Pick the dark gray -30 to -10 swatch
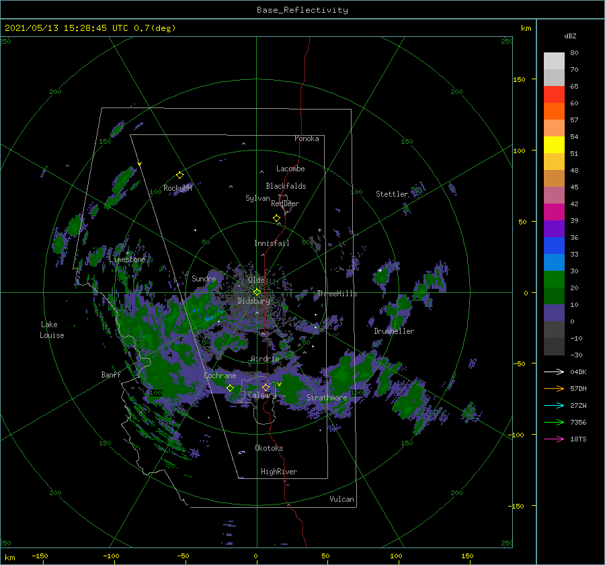Screen dimensions: 605x565 (x=554, y=347)
